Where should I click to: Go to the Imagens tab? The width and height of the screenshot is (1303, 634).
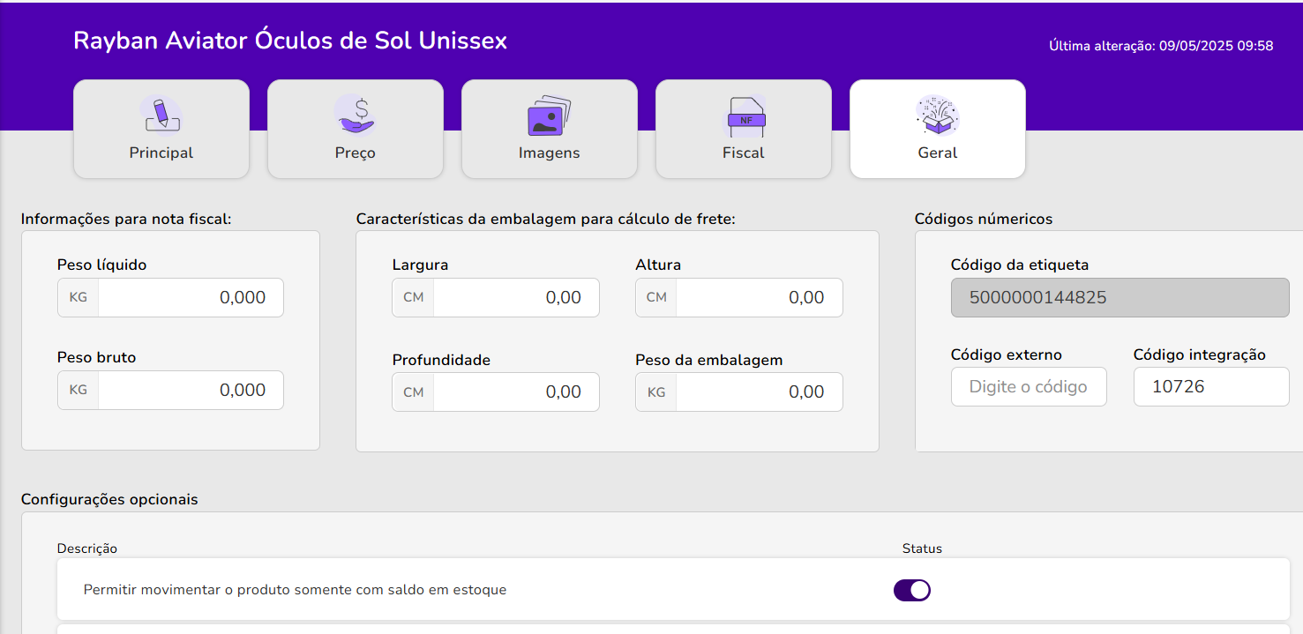point(550,130)
